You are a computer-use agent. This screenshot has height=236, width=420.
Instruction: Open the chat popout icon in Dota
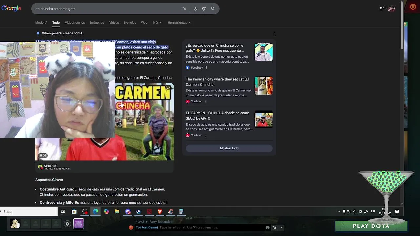pyautogui.click(x=274, y=227)
